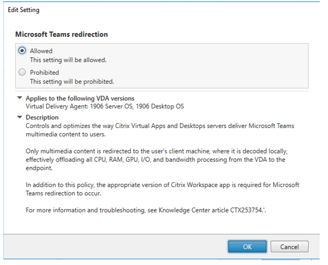Image resolution: width=328 pixels, height=265 pixels.
Task: Click the 'Virtual Delivery Agent: 1906 Server OS' line
Action: (x=105, y=107)
